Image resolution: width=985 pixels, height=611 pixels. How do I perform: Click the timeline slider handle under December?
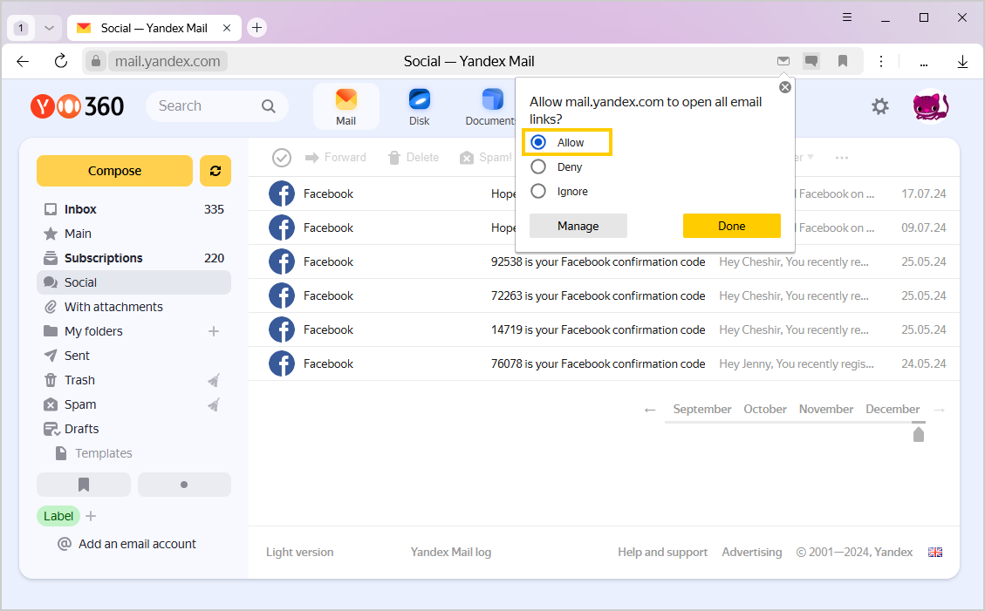tap(918, 434)
